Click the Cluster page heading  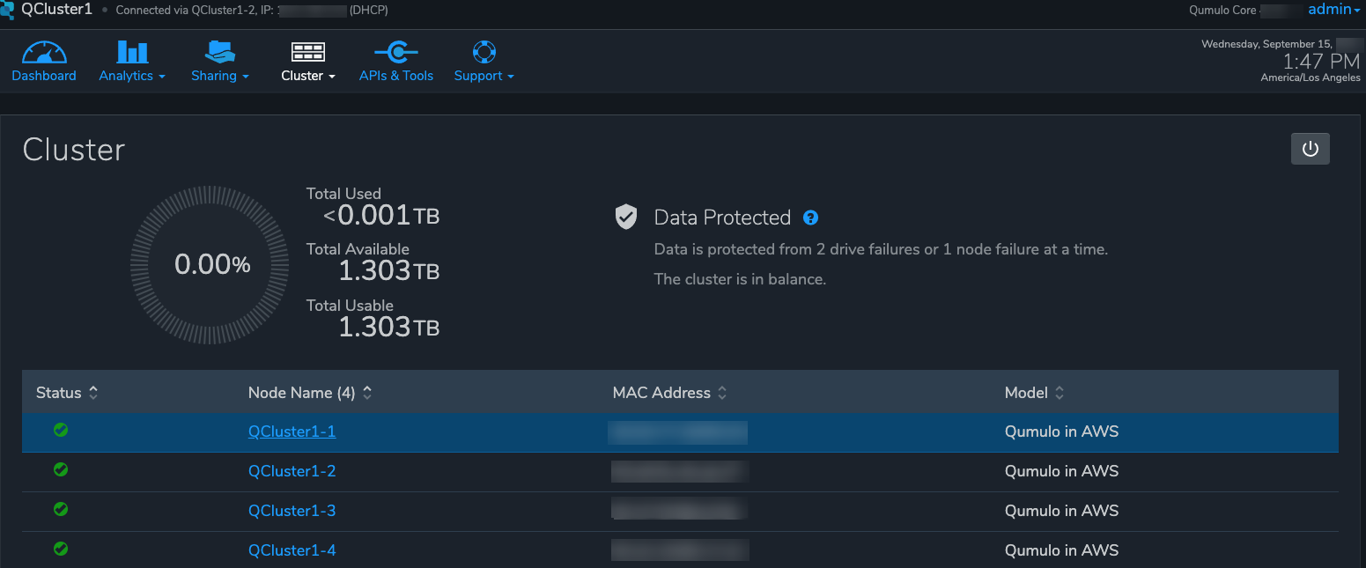click(74, 150)
